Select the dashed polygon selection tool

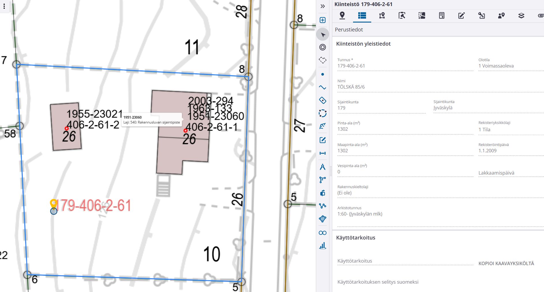pyautogui.click(x=322, y=60)
